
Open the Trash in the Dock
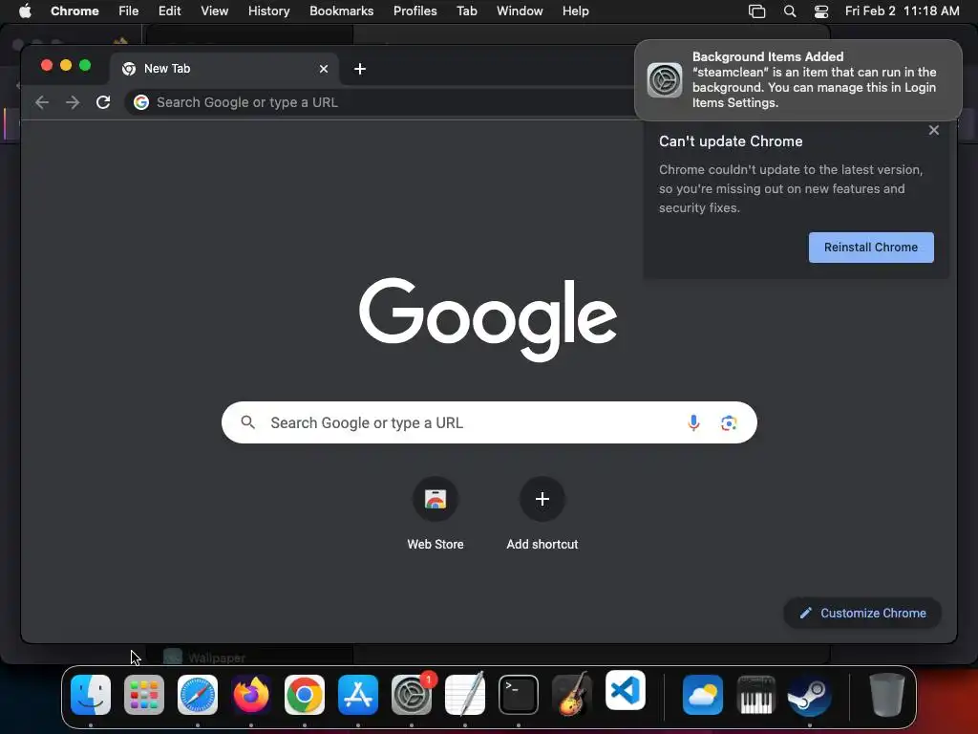pyautogui.click(x=887, y=694)
